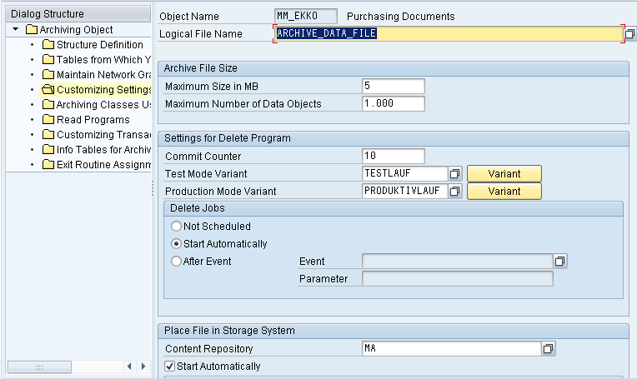This screenshot has width=637, height=379.
Task: Click the Commit Counter field
Action: click(394, 156)
